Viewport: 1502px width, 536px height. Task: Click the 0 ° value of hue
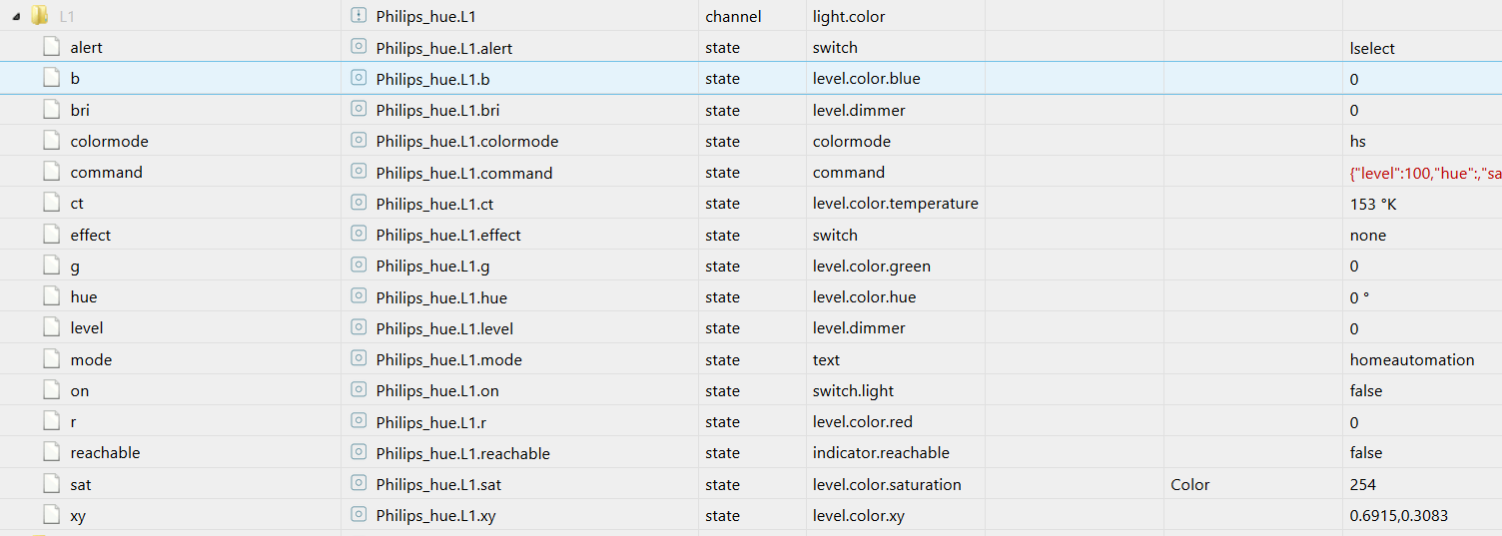click(x=1359, y=297)
